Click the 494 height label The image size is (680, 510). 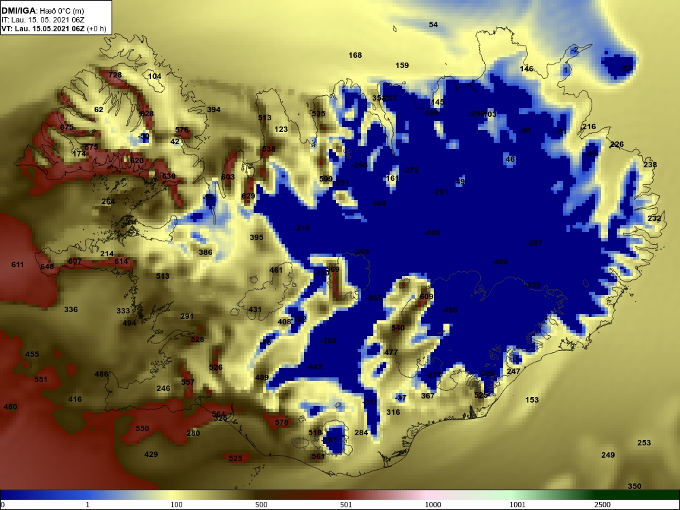point(129,322)
